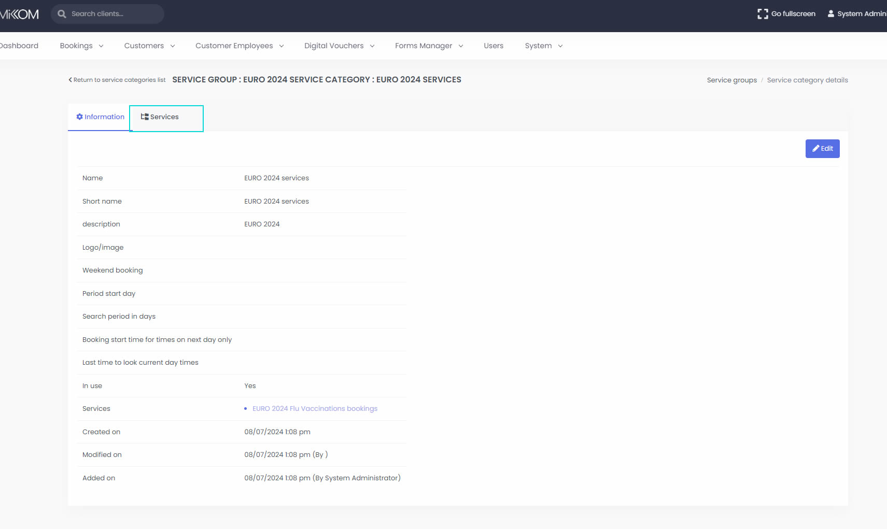Go to Users in navigation
This screenshot has width=887, height=529.
pyautogui.click(x=494, y=46)
